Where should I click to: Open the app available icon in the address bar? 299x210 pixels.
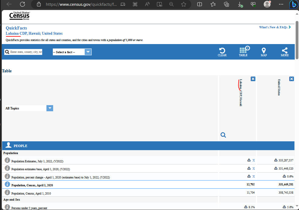123,4
